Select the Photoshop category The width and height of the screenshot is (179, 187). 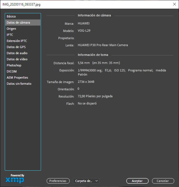coord(23,65)
